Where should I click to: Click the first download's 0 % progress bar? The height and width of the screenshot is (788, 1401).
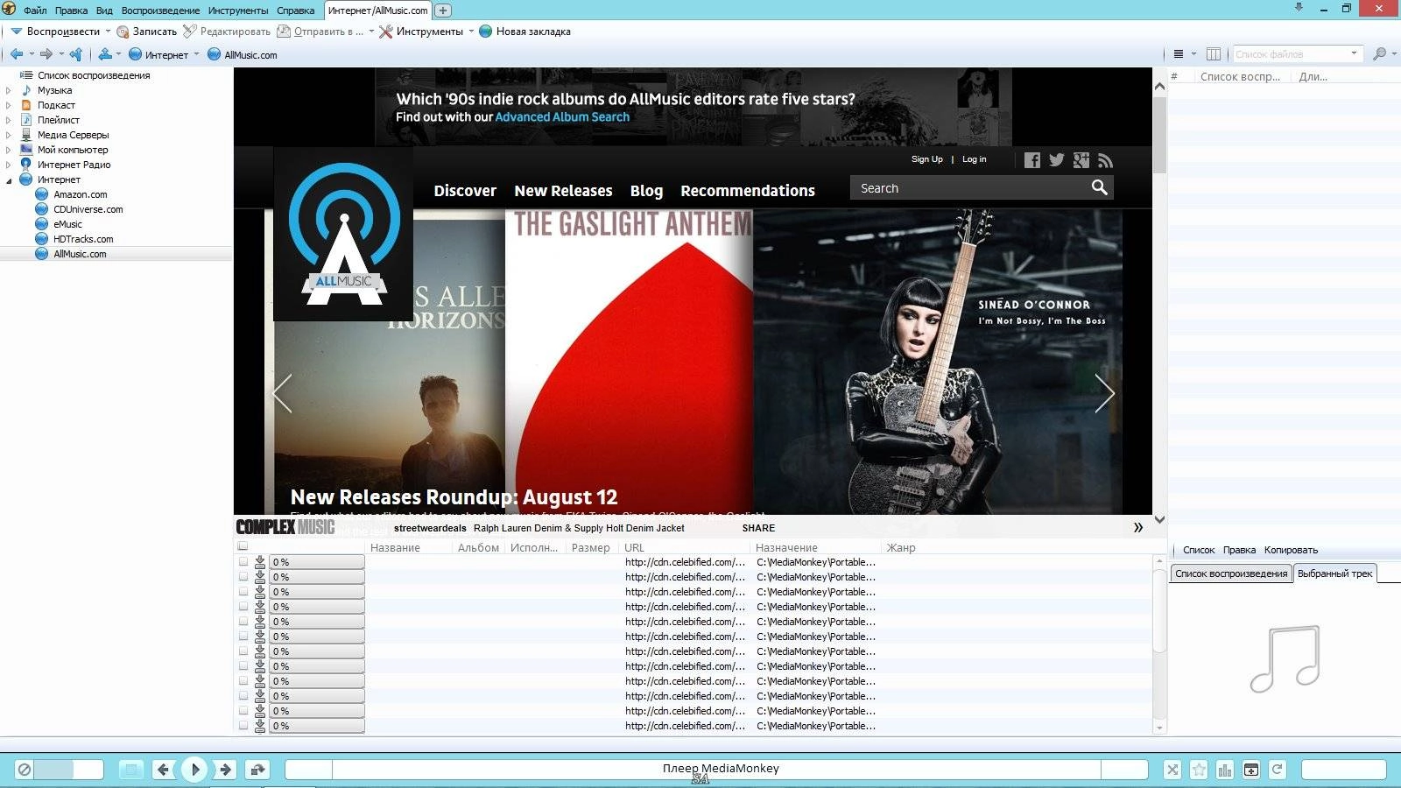pos(317,562)
